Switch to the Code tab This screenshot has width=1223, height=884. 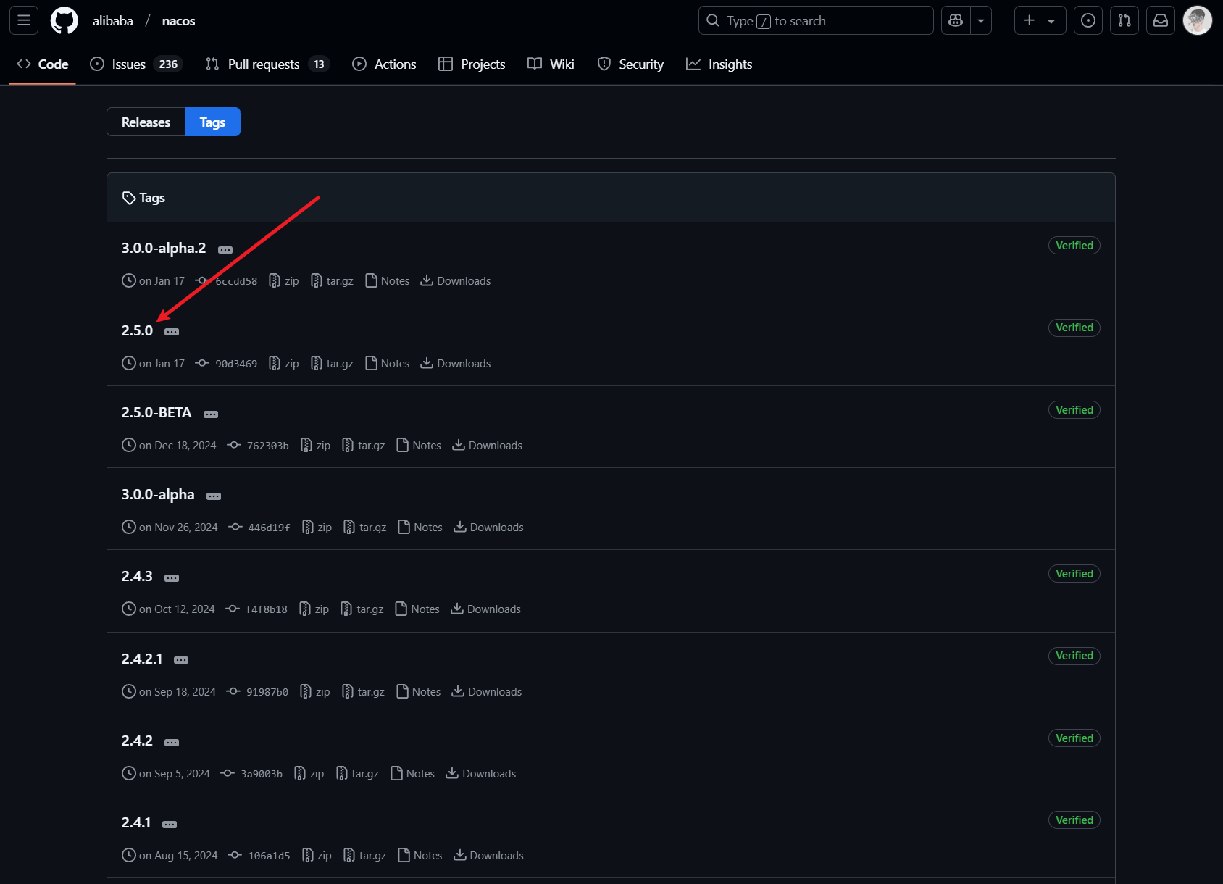tap(43, 64)
